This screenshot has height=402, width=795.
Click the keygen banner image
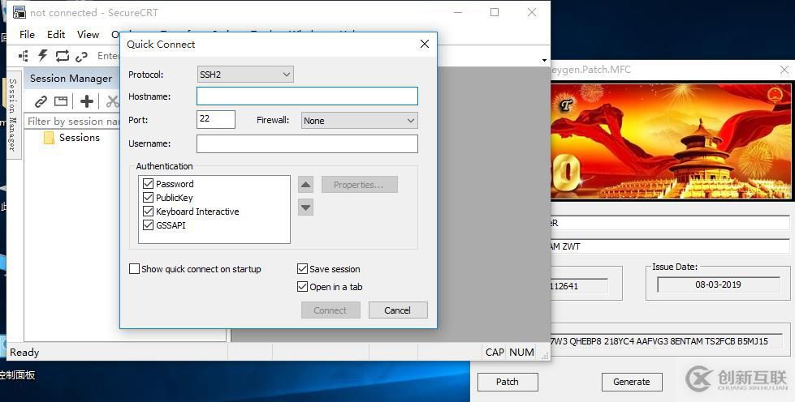pyautogui.click(x=670, y=141)
